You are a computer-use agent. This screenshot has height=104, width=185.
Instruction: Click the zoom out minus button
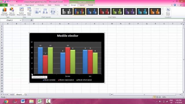168,97
